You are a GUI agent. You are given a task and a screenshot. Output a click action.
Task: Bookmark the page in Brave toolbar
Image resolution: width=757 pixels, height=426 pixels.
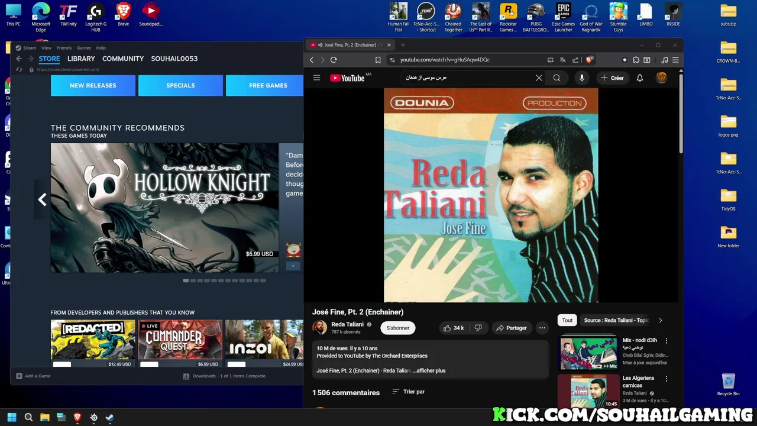(378, 60)
